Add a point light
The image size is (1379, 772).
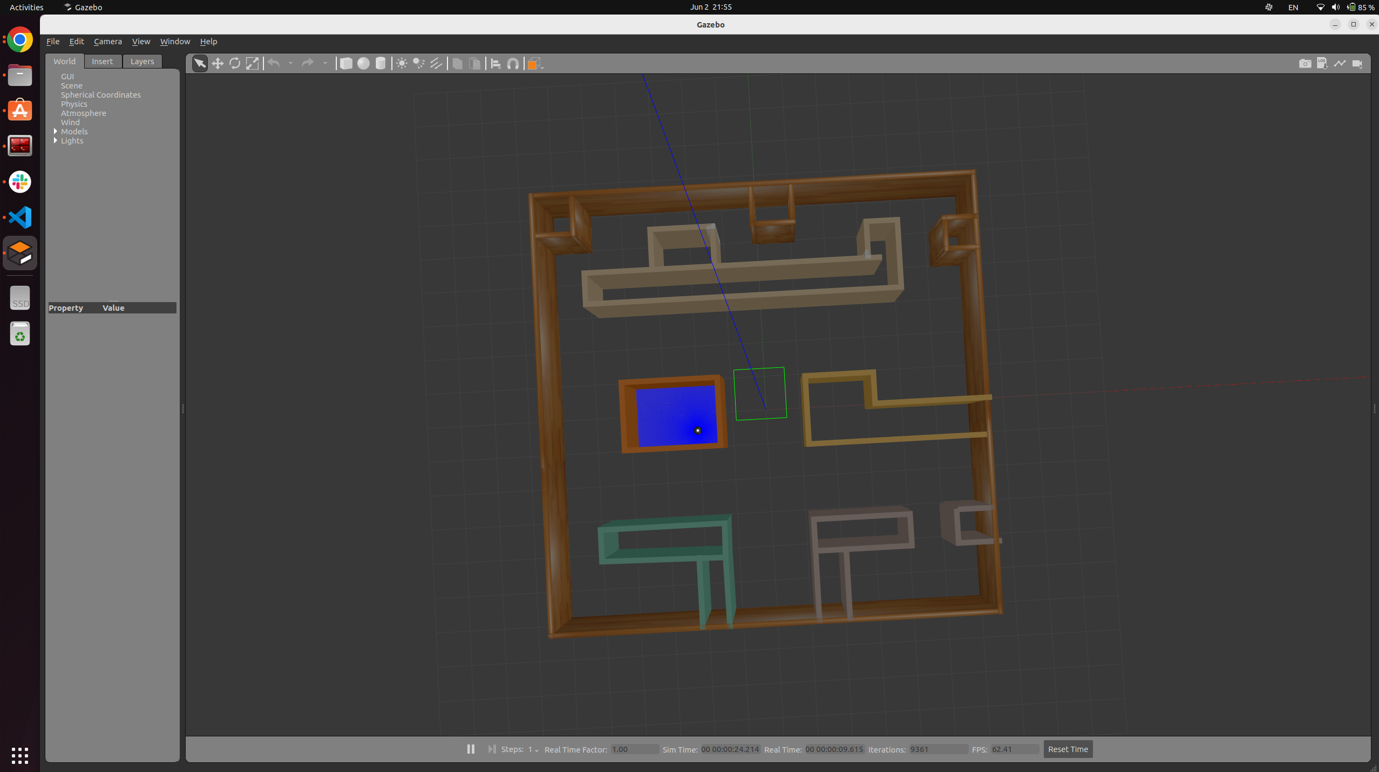point(402,64)
